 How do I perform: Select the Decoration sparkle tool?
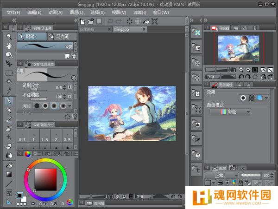(9, 137)
